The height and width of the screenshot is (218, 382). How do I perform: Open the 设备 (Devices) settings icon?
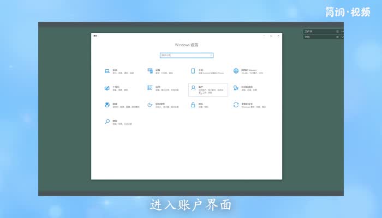click(150, 71)
